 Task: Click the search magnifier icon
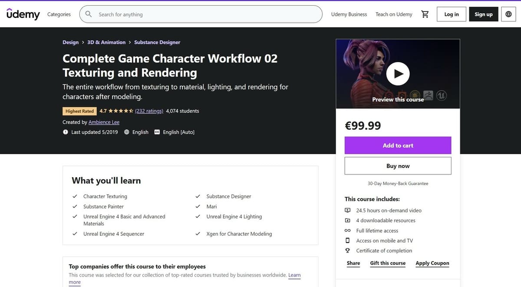(89, 14)
